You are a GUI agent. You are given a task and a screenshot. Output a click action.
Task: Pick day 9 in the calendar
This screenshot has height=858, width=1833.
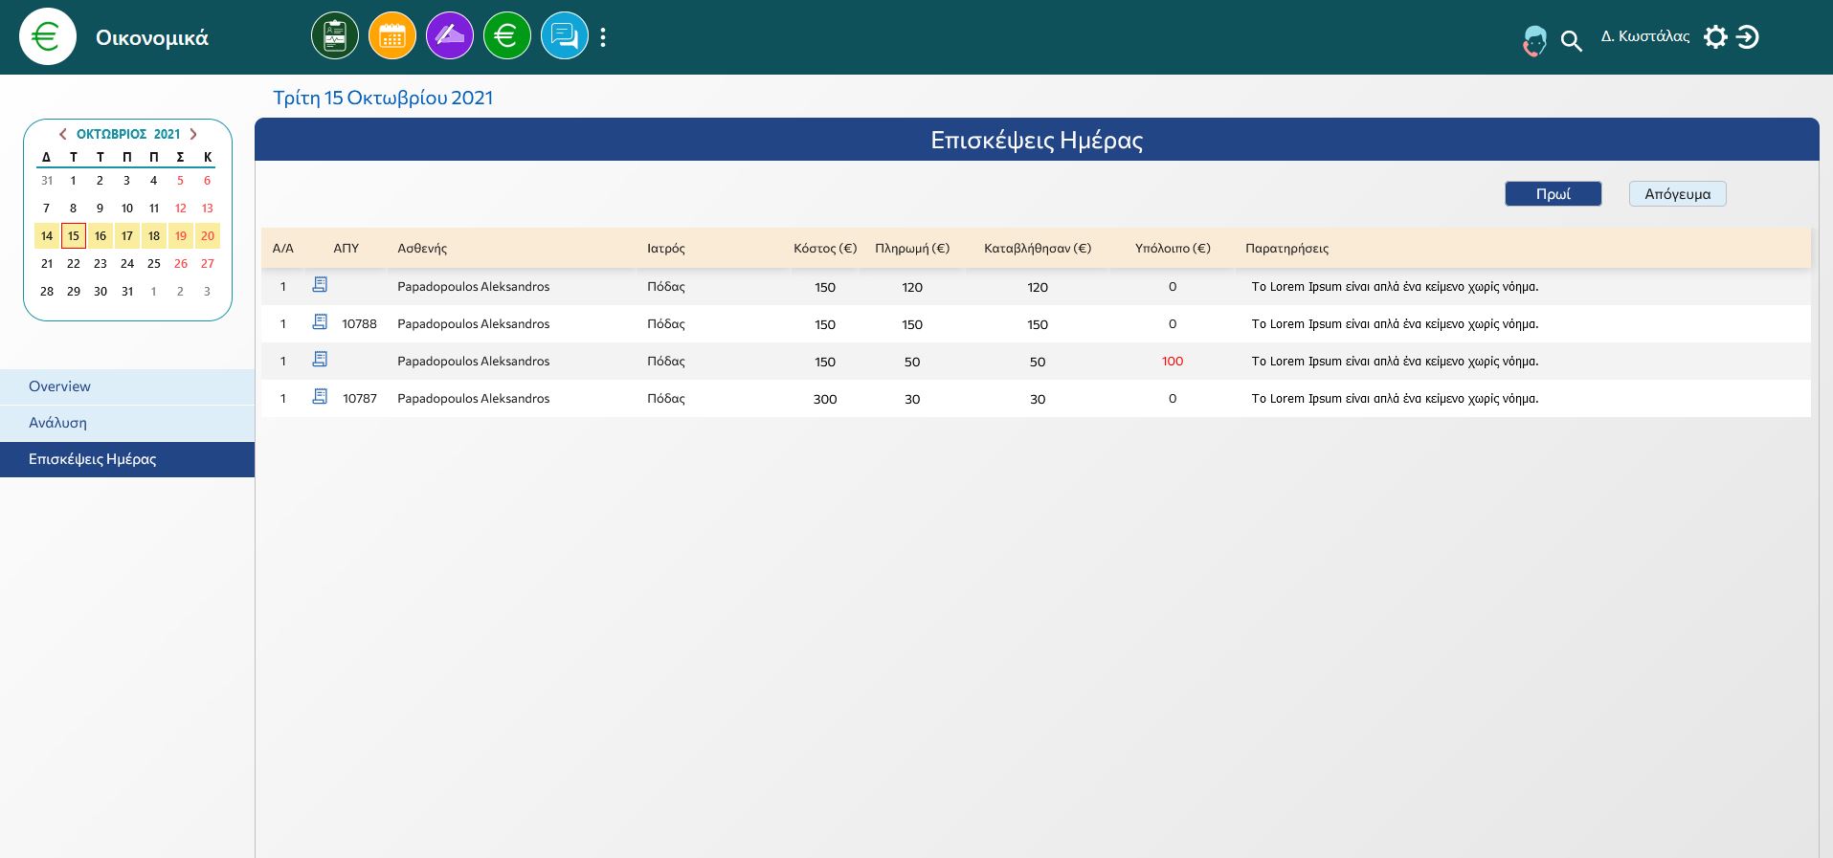coord(101,209)
